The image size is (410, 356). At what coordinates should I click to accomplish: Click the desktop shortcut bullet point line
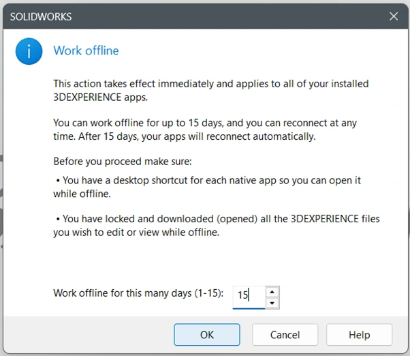pyautogui.click(x=208, y=180)
